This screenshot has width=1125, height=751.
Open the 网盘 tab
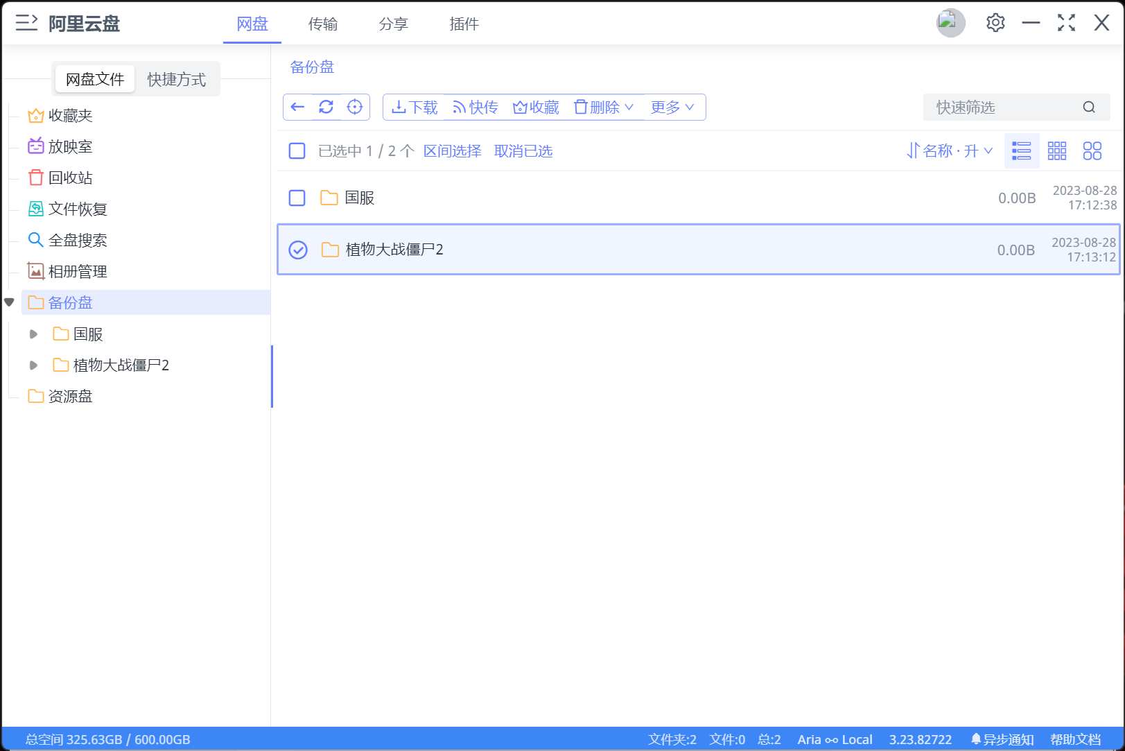[x=252, y=24]
